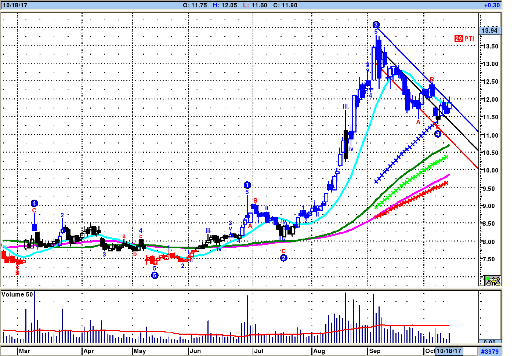Click the #3979 bar count box

click(x=490, y=352)
